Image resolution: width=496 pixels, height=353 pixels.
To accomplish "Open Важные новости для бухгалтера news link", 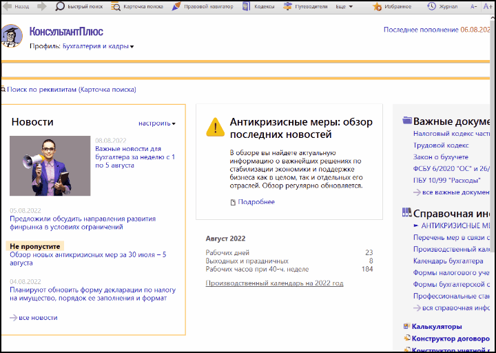I will (135, 157).
